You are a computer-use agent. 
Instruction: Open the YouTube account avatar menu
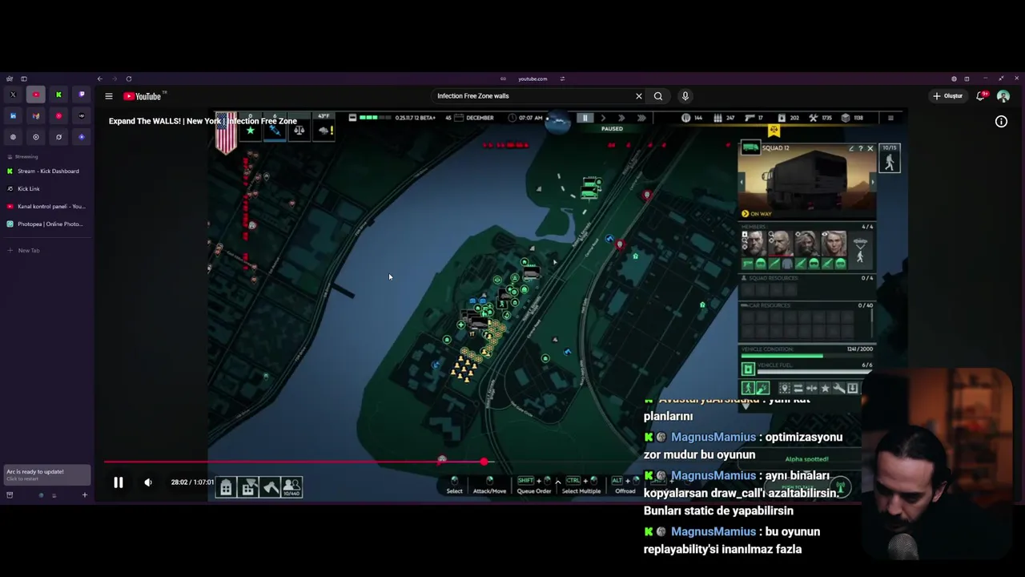point(1003,96)
